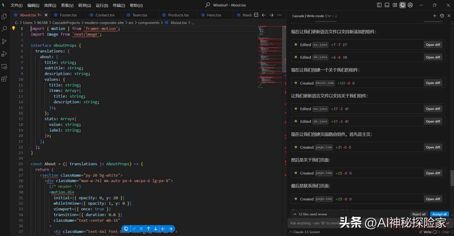Viewport: 454px width, 236px height.
Task: Toggle Write/Chat mode switch
Action: (x=436, y=232)
